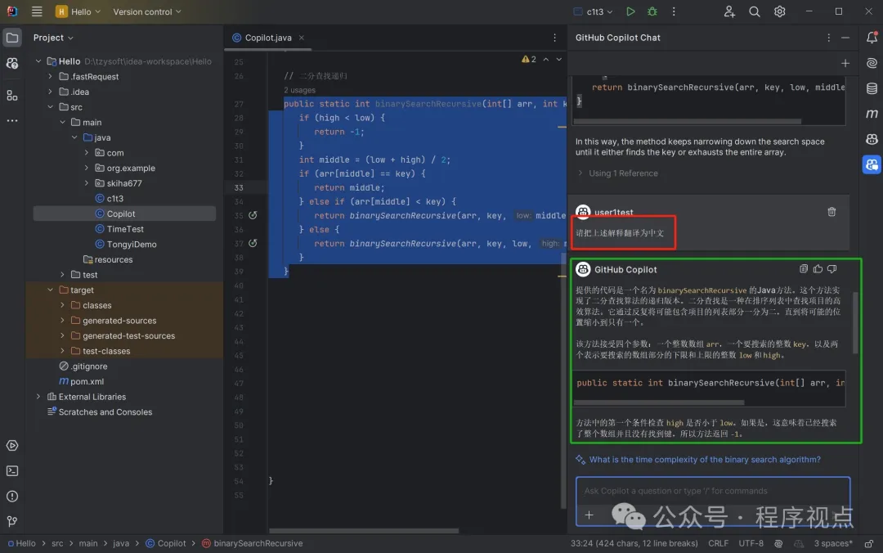The width and height of the screenshot is (883, 553).
Task: Start debugging with the bug icon
Action: 652,11
